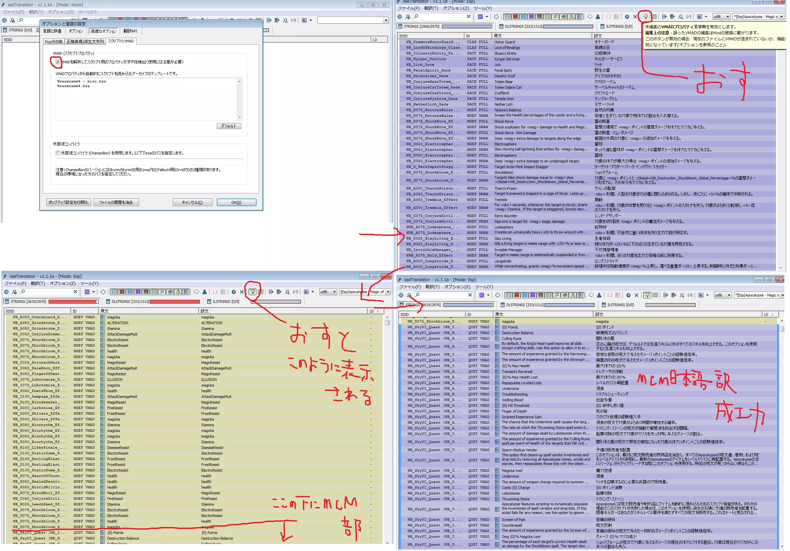Open utf8 encoding dropdown in bottom-left window
This screenshot has width=790, height=551.
[x=328, y=292]
